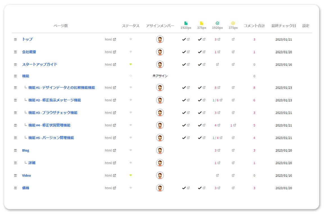Image resolution: width=324 pixels, height=214 pixels.
Task: Click the drag handle for 機能 #3 row
Action: 15,113
